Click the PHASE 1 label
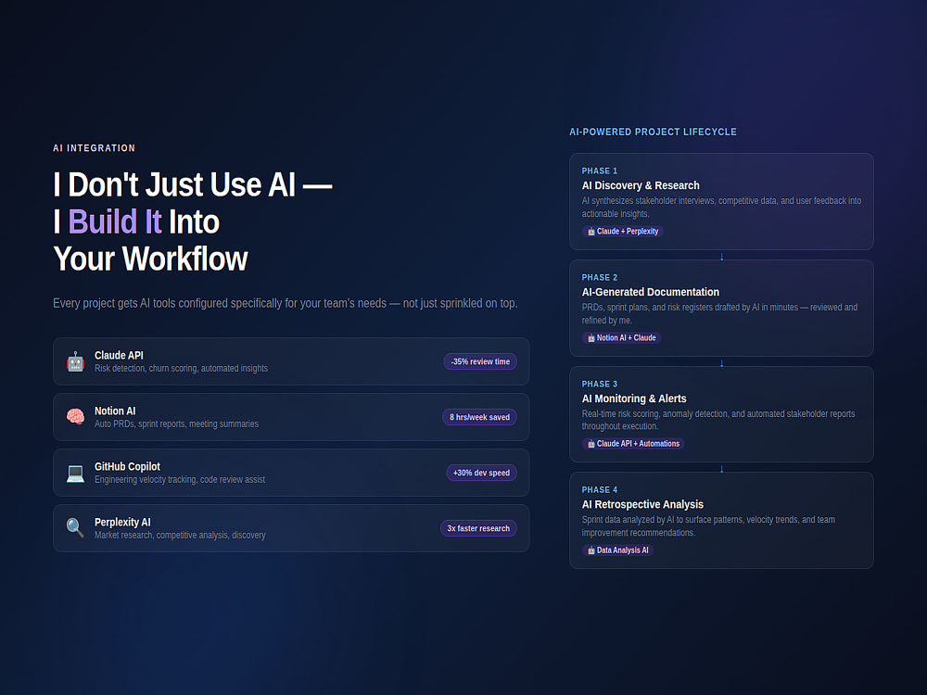Viewport: 927px width, 695px height. click(x=600, y=171)
